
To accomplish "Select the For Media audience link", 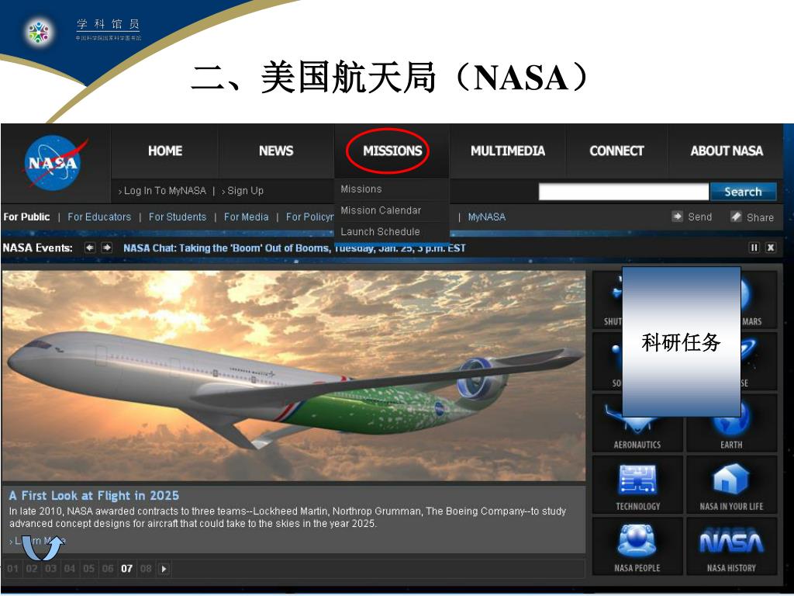I will 246,217.
